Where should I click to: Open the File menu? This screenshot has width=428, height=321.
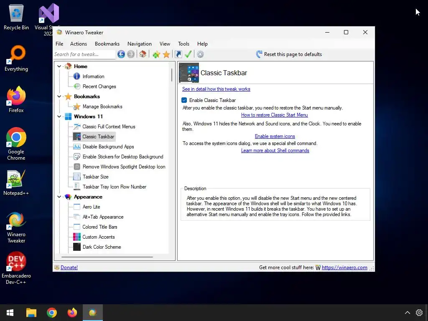point(59,43)
